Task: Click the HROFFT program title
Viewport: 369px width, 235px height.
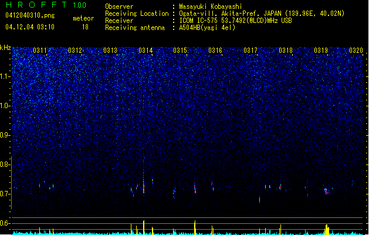Action: point(36,5)
